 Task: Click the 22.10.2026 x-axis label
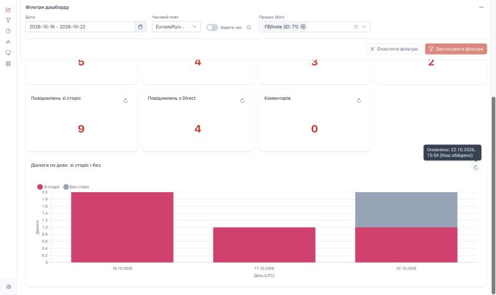(x=406, y=268)
